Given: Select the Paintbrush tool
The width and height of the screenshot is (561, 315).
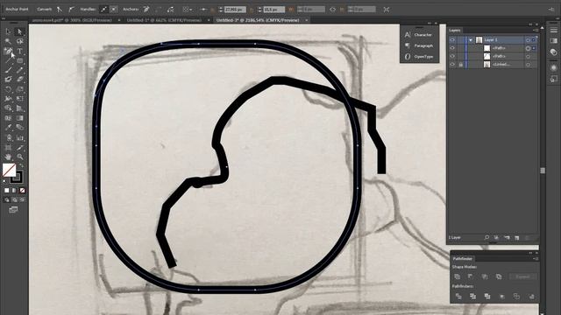Looking at the screenshot, I should [8, 70].
